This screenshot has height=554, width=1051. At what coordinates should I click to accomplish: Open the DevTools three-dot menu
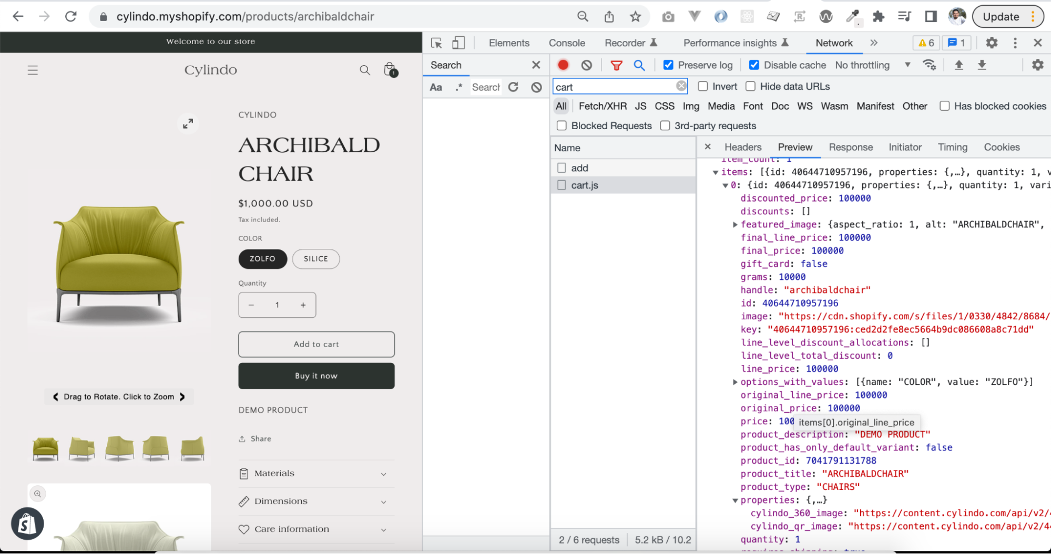click(1015, 43)
